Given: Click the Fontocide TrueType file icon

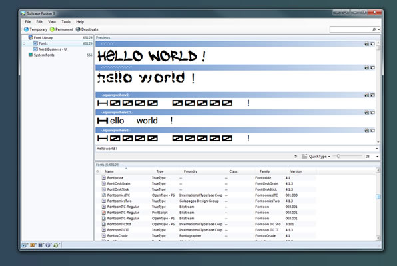Looking at the screenshot, I should pos(103,178).
